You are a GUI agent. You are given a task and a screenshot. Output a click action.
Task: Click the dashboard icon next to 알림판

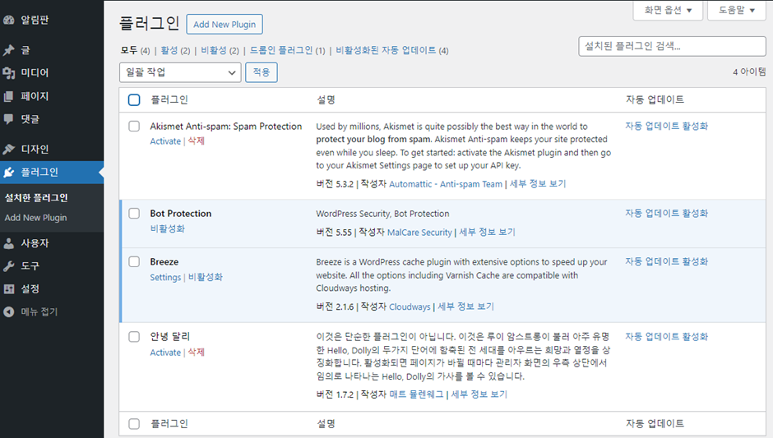(9, 19)
